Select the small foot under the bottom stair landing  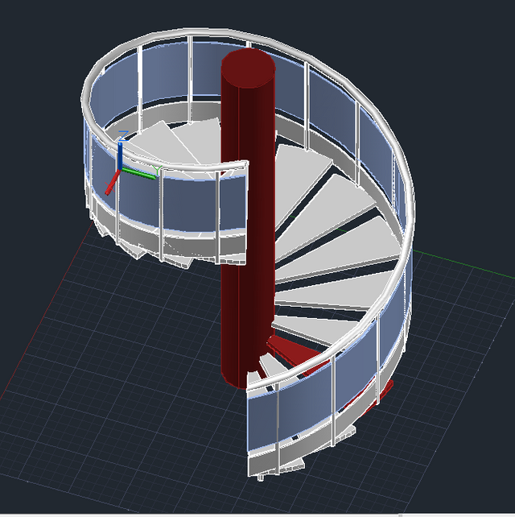(261, 478)
